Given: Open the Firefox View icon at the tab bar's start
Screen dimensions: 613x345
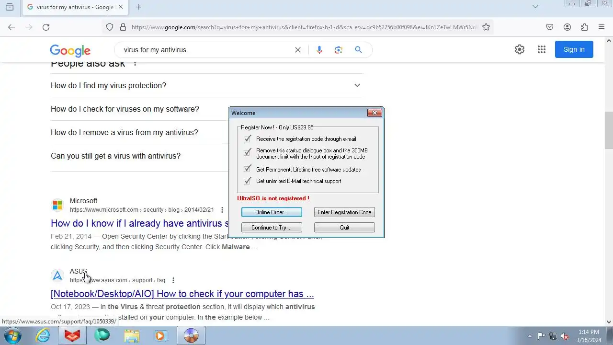Looking at the screenshot, I should [10, 7].
